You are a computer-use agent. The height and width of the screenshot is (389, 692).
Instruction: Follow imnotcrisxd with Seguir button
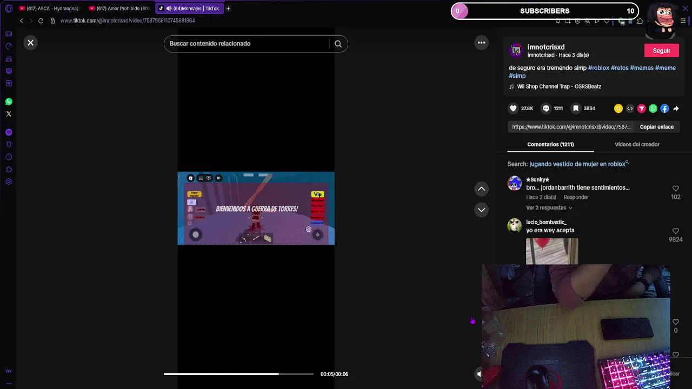pyautogui.click(x=662, y=51)
